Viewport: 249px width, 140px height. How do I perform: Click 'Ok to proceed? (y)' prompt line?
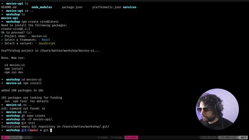coord(16,33)
